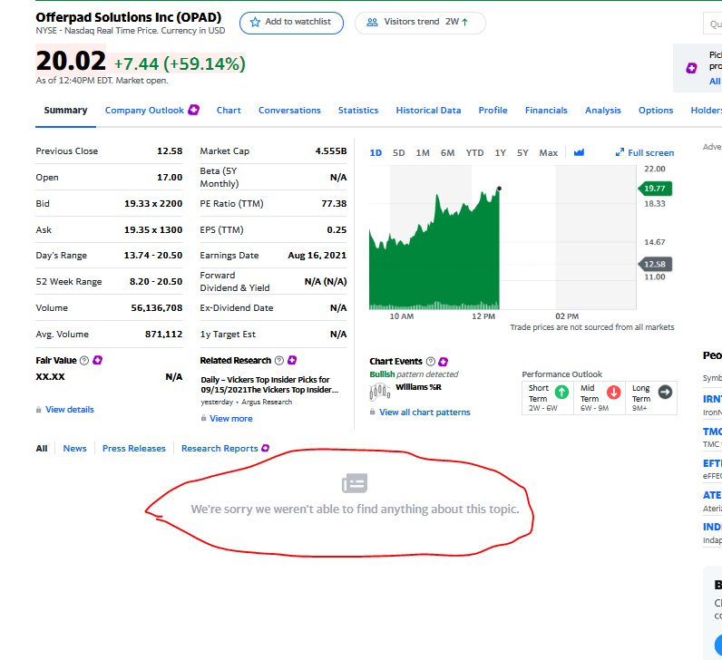Open the View all chart patterns link

point(424,412)
